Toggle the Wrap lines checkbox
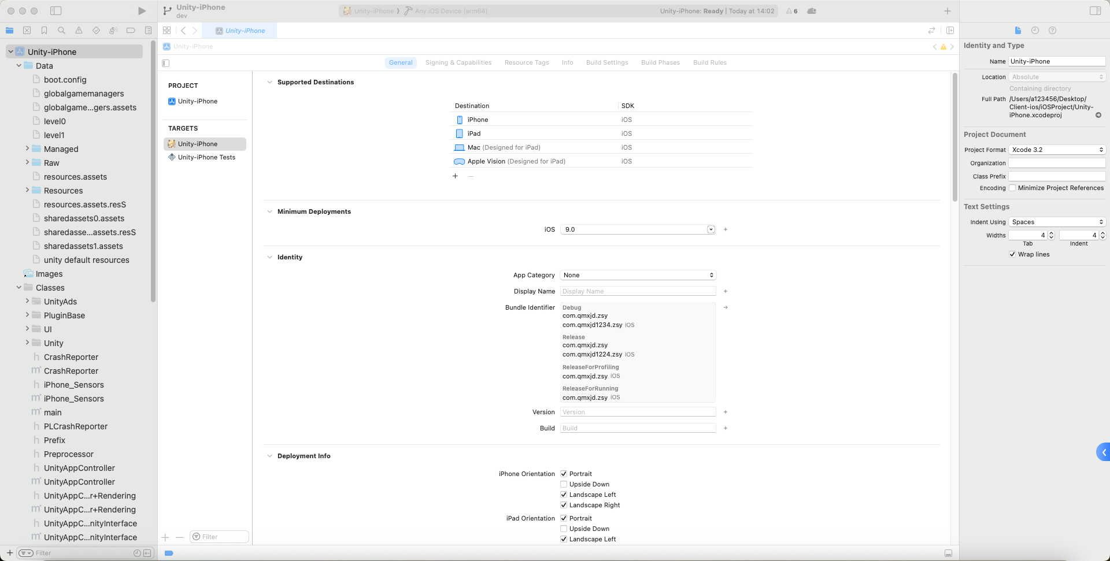Screen dimensions: 1110x561 [x=1012, y=254]
